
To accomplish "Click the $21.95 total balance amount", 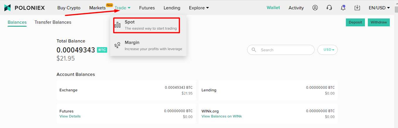I will tap(66, 58).
